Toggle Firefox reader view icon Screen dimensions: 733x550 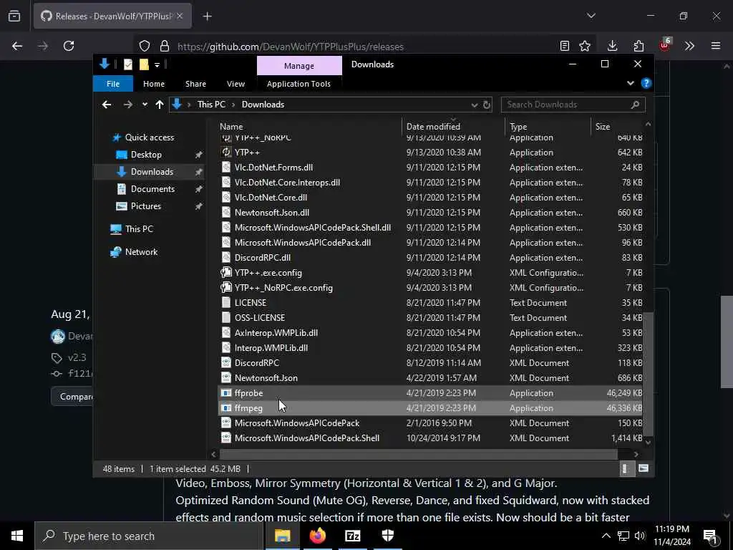565,46
